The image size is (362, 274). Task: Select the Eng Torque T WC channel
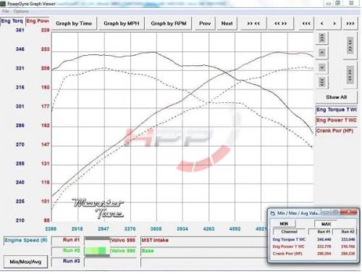tap(336, 109)
